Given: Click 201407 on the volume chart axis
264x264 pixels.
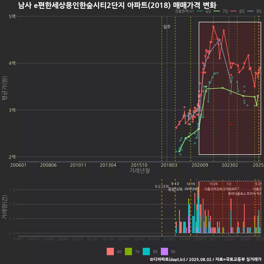Looking at the screenshot, I should click(x=123, y=239).
